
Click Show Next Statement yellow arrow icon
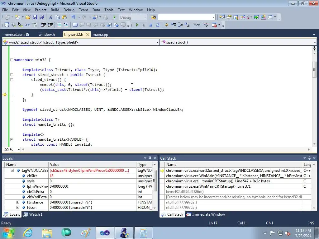pyautogui.click(x=167, y=25)
